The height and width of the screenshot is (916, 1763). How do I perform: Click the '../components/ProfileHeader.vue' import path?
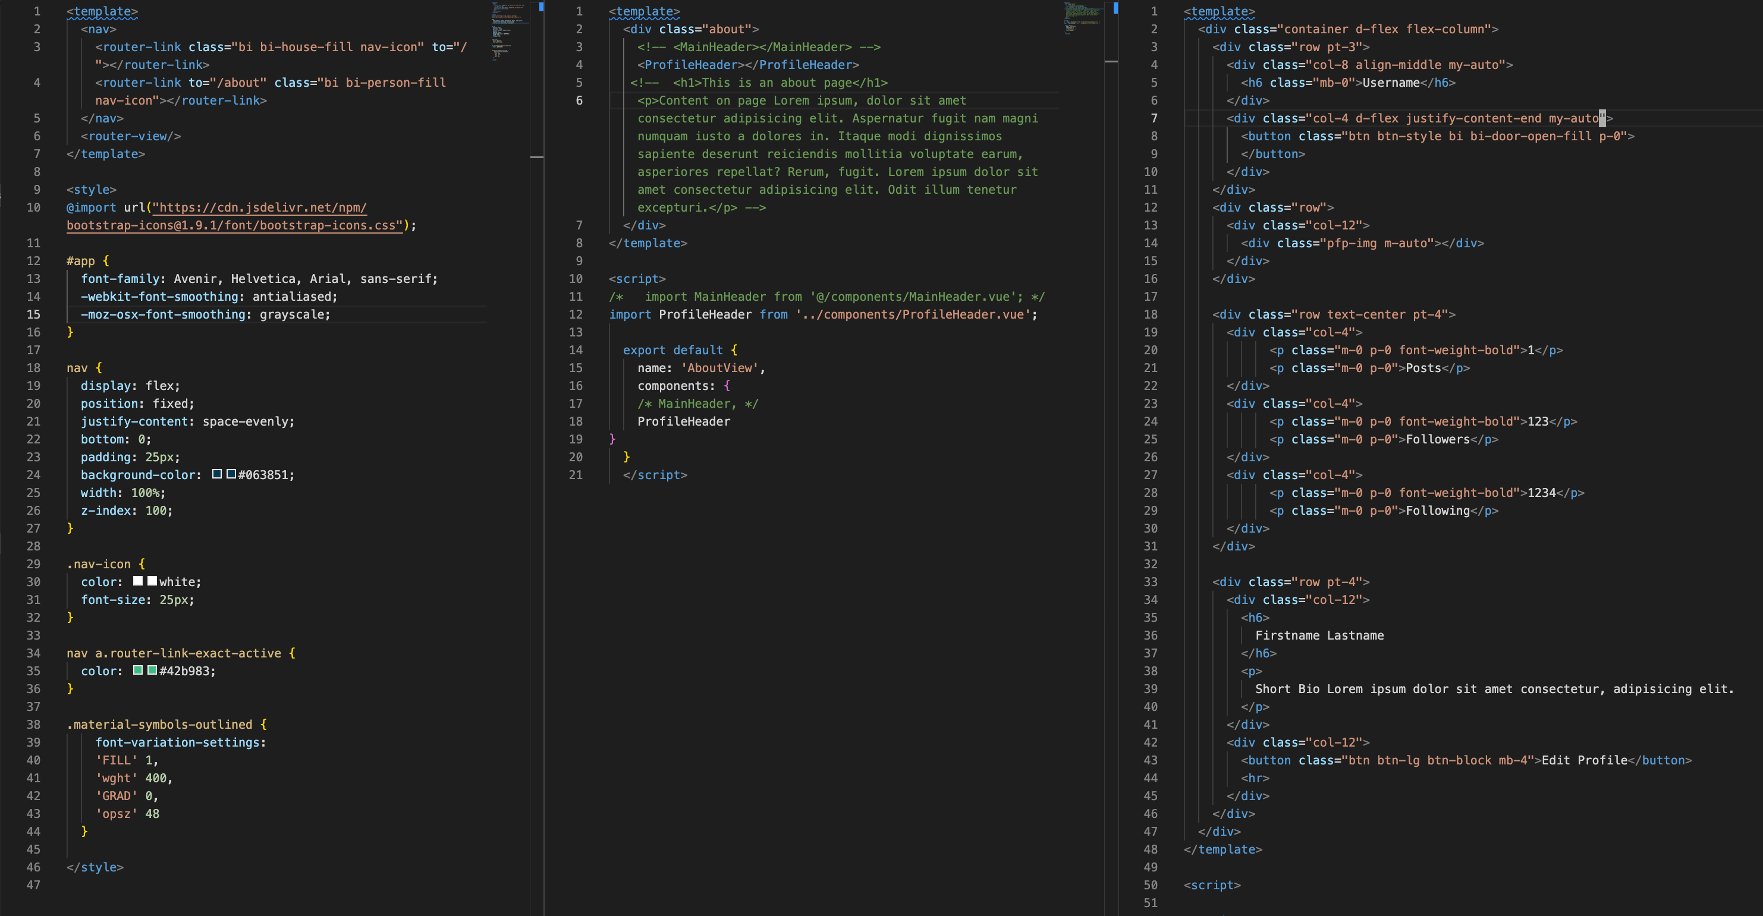913,314
